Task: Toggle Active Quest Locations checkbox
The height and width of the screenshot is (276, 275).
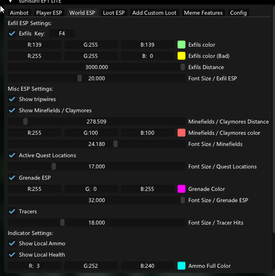Action: 12,155
